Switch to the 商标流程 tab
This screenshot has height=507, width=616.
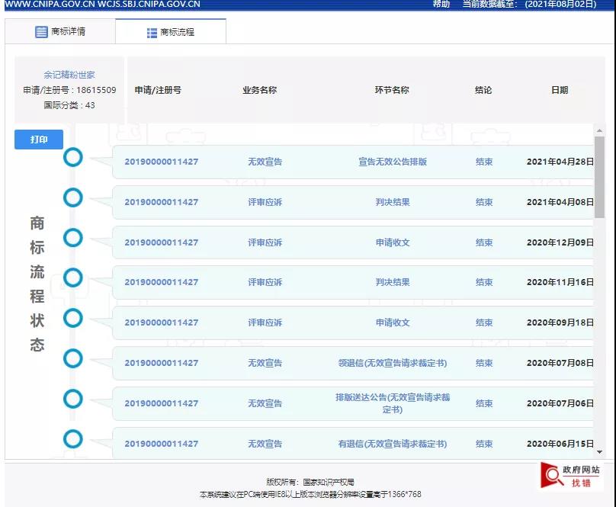[x=171, y=32]
